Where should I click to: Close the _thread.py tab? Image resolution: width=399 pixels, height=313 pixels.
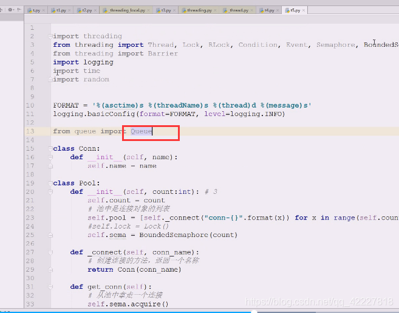(251, 10)
